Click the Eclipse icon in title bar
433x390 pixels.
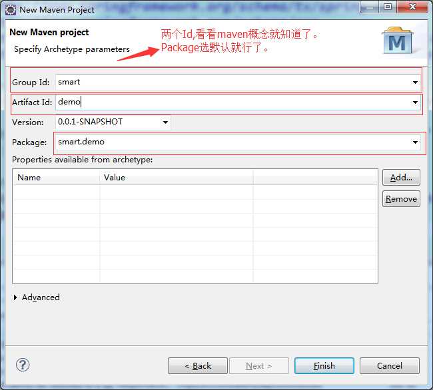coord(11,10)
